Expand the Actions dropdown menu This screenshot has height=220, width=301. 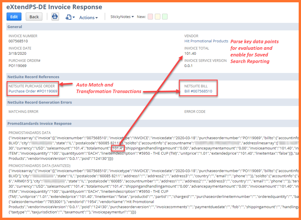point(89,17)
